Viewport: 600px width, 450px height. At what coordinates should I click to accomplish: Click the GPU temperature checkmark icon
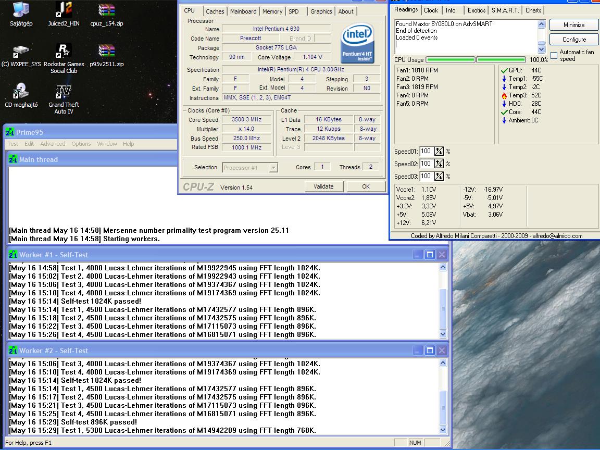tap(504, 70)
